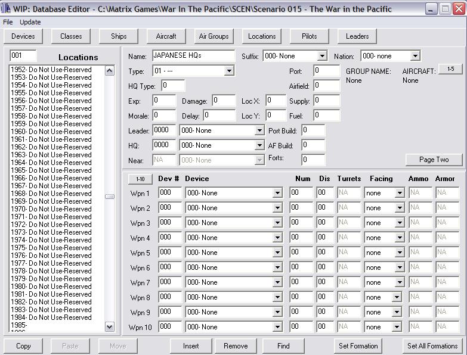Open the Wpn 9 Facing dropdown
The width and height of the screenshot is (467, 355).
[x=397, y=312]
